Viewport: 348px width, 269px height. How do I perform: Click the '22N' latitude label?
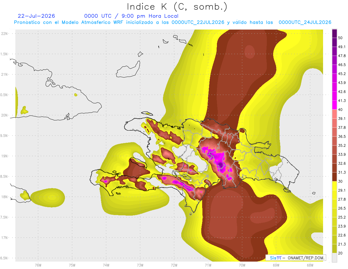click(x=5, y=34)
